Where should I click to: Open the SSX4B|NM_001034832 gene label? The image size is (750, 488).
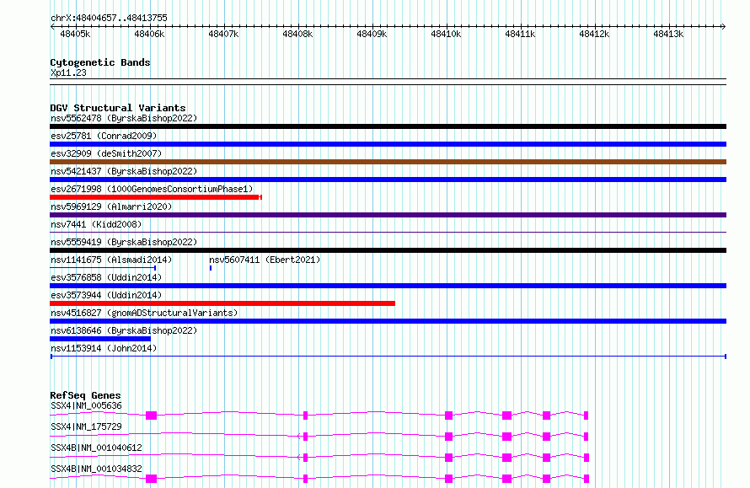click(x=96, y=469)
